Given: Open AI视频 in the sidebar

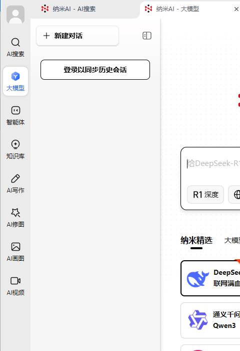Looking at the screenshot, I should [x=15, y=286].
